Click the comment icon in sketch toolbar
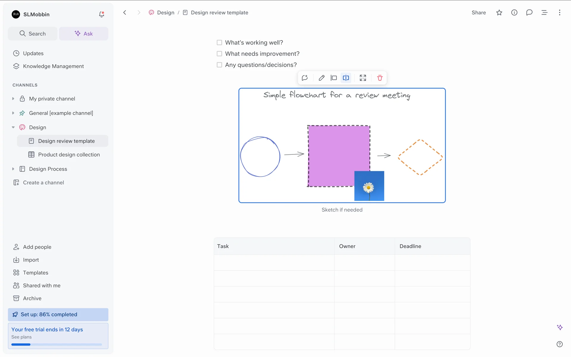Image resolution: width=571 pixels, height=357 pixels. click(305, 78)
